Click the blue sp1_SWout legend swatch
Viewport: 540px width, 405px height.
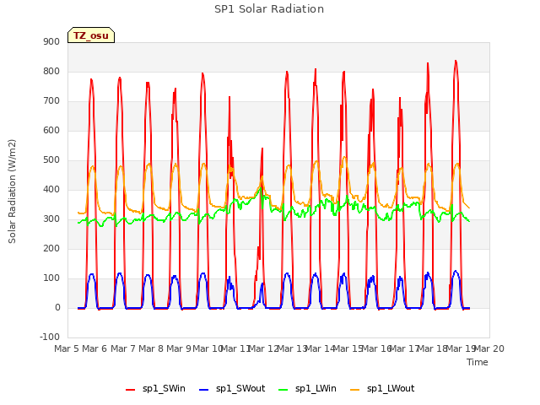(x=204, y=390)
